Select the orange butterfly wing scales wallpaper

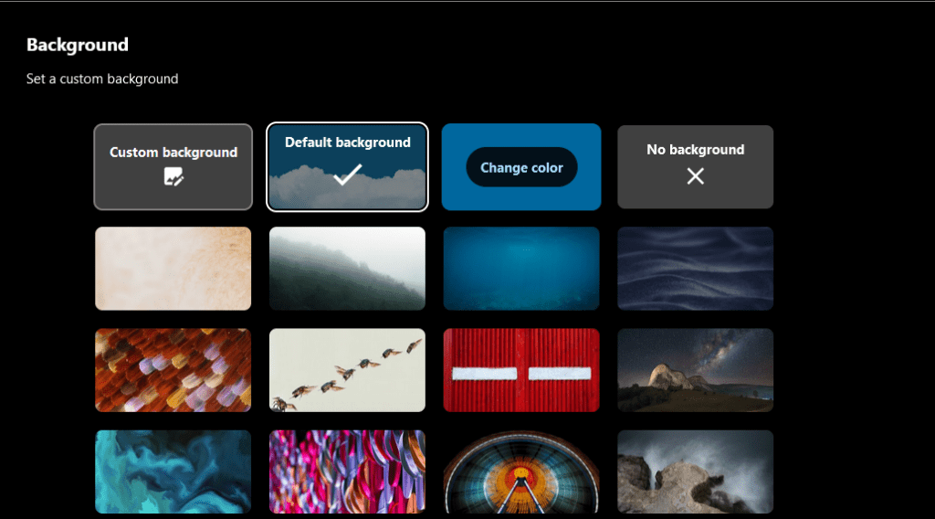tap(173, 370)
